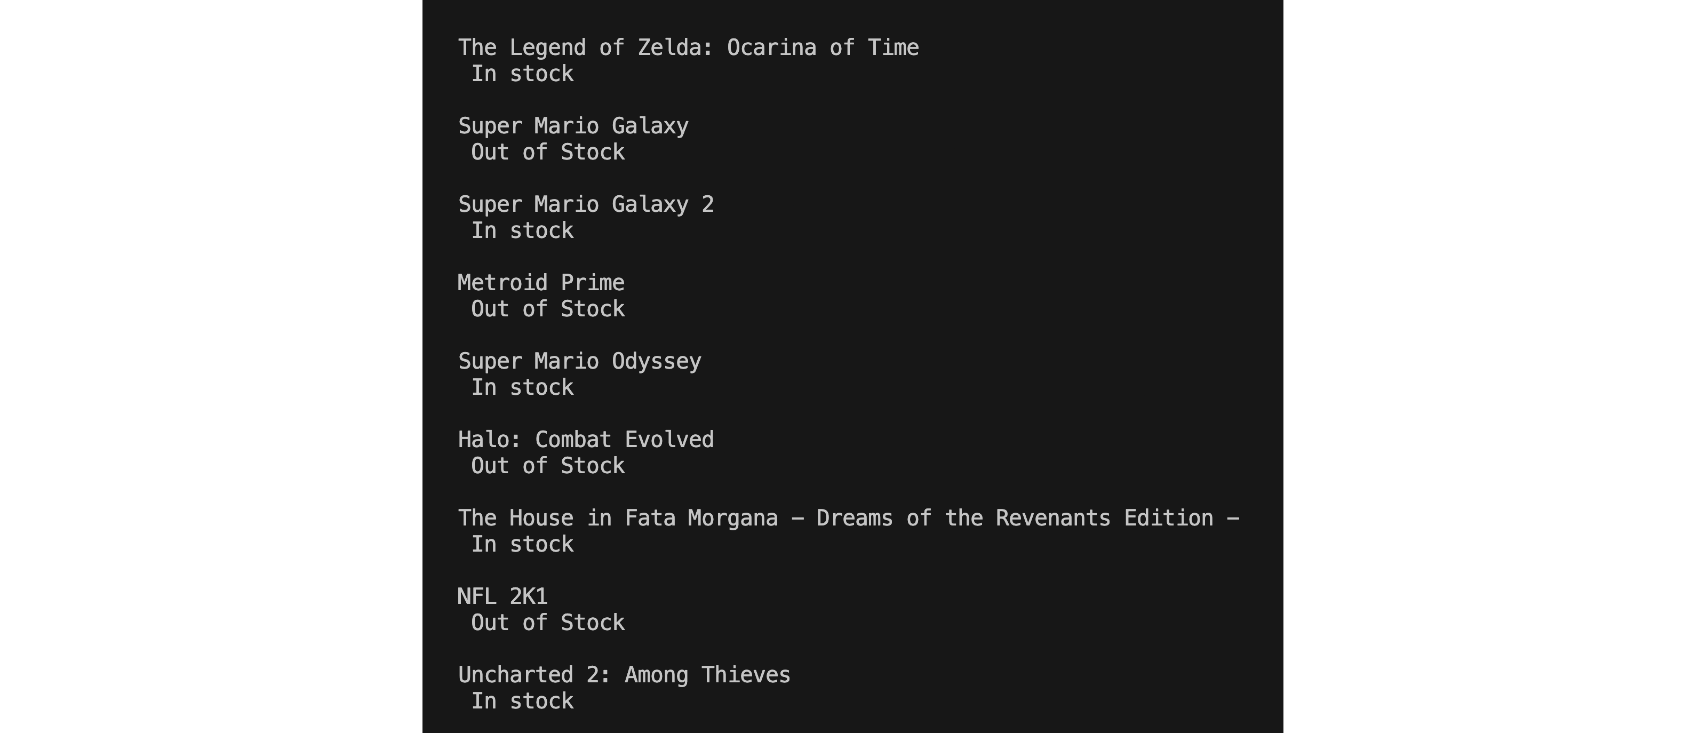Click In stock under Ocarina of Time

click(x=522, y=74)
